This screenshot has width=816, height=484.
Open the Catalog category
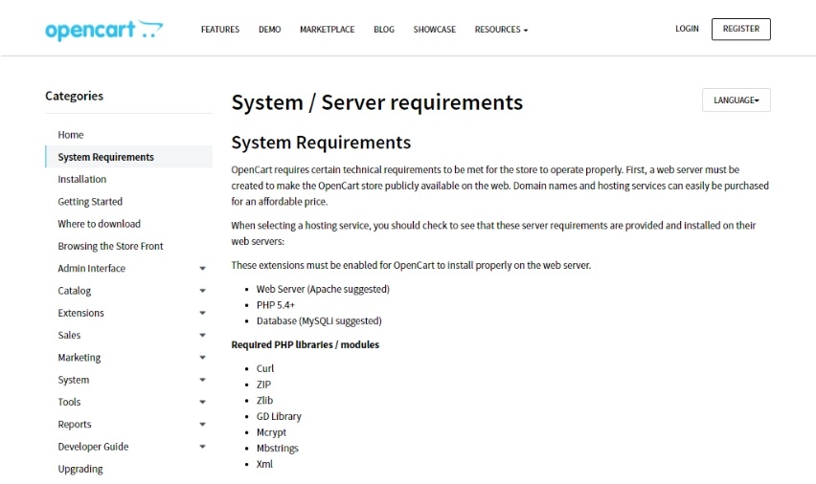click(75, 291)
